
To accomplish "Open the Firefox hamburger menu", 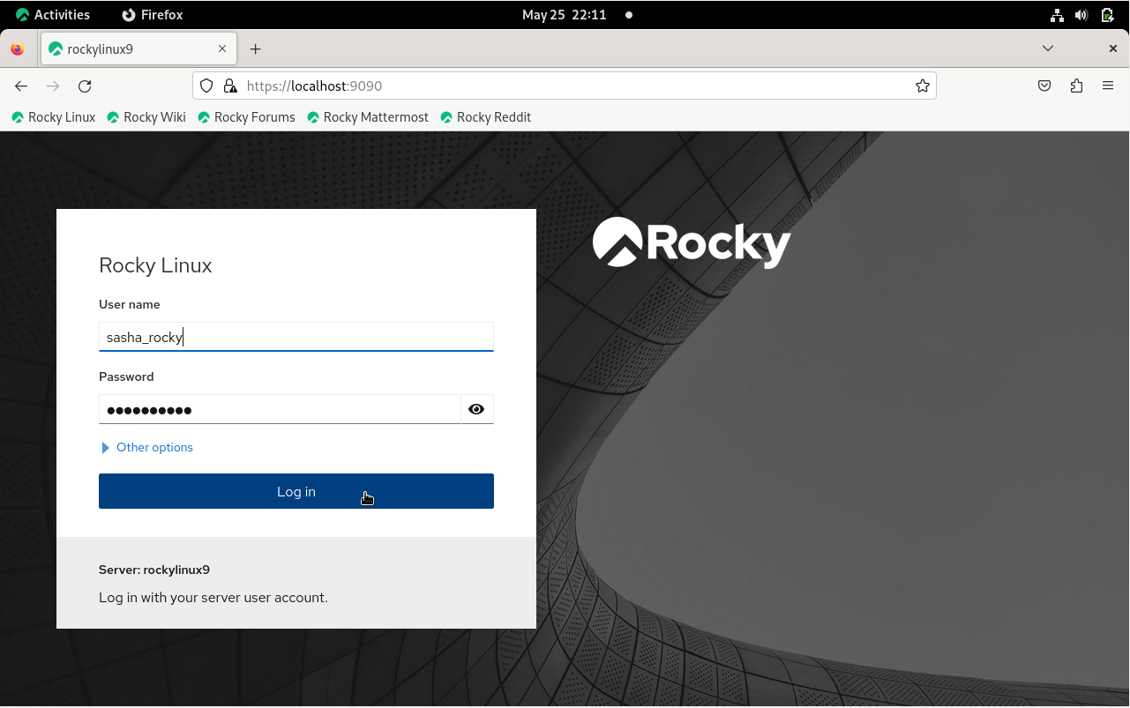I will [x=1108, y=86].
